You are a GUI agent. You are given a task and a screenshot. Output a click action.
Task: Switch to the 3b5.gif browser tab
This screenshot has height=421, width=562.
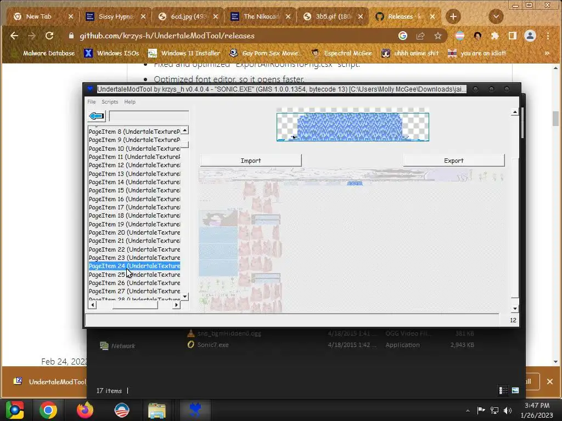click(x=333, y=16)
